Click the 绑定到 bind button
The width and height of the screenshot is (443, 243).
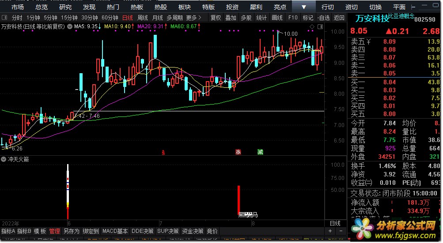[x=91, y=231]
